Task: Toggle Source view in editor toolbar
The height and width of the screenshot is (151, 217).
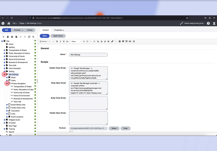Action: pos(43,41)
